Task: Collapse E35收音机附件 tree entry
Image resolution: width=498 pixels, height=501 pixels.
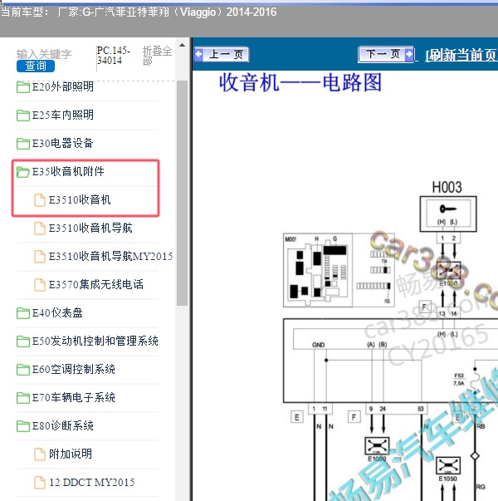Action: 68,172
